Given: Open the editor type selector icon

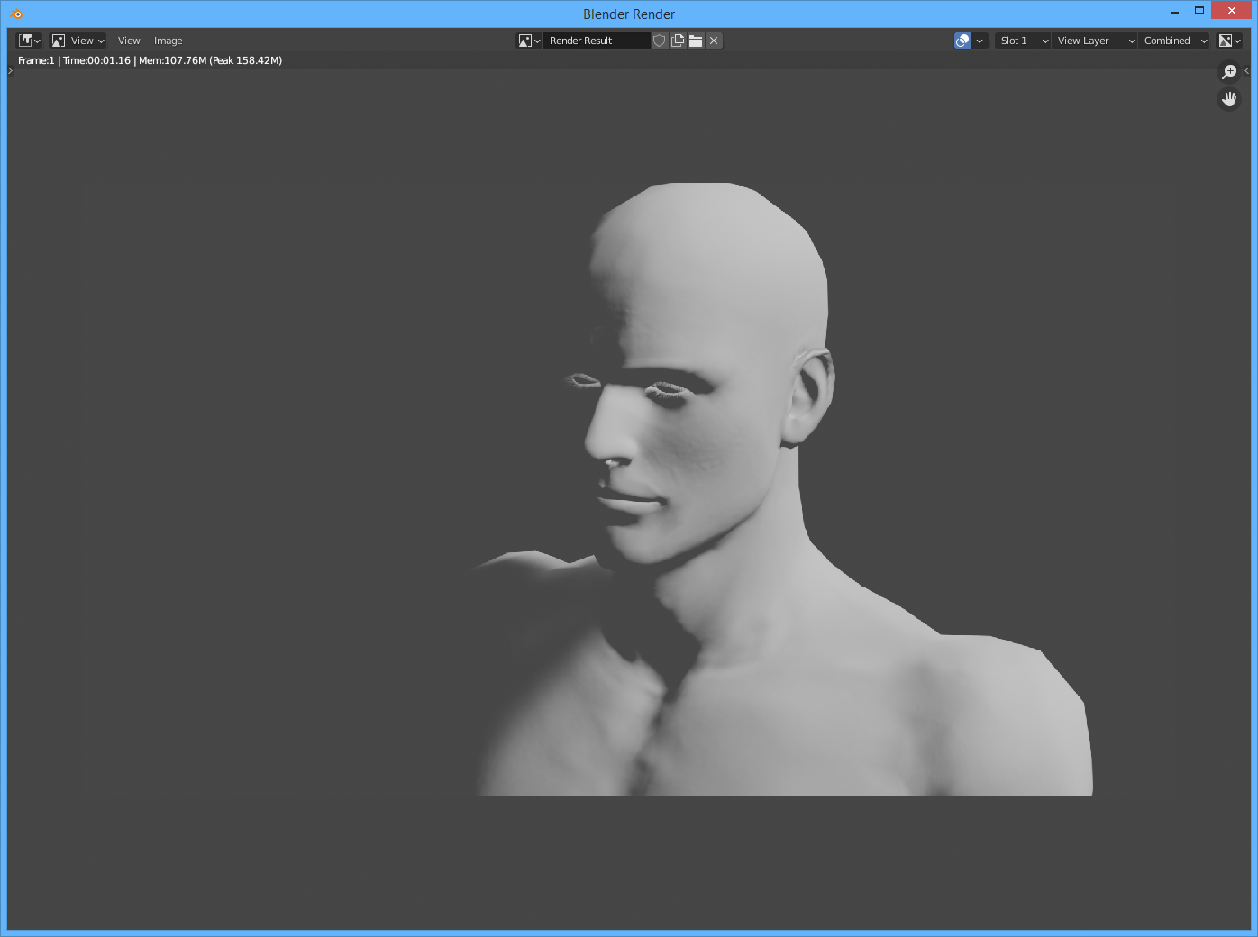Looking at the screenshot, I should pos(27,41).
